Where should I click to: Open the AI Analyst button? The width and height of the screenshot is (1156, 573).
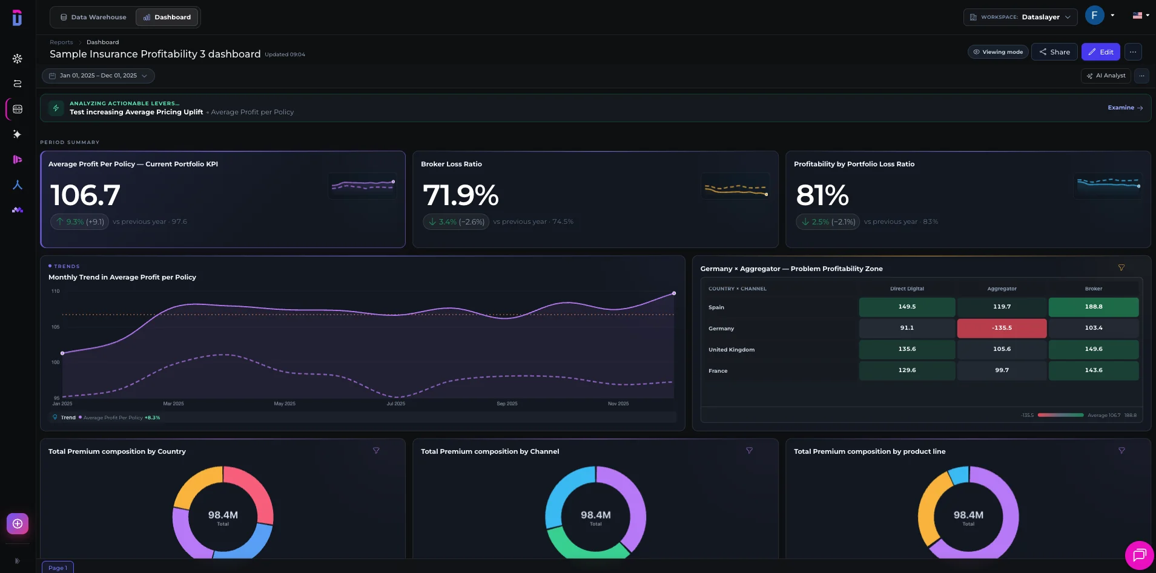point(1106,76)
